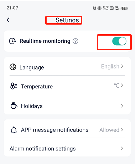Open Alarm notification settings
This screenshot has height=164, width=136.
point(67,148)
